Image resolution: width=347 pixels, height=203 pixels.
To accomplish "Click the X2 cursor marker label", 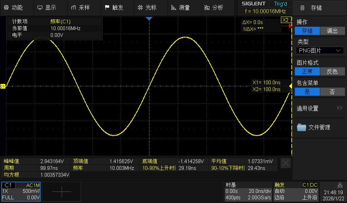I will [x=286, y=20].
